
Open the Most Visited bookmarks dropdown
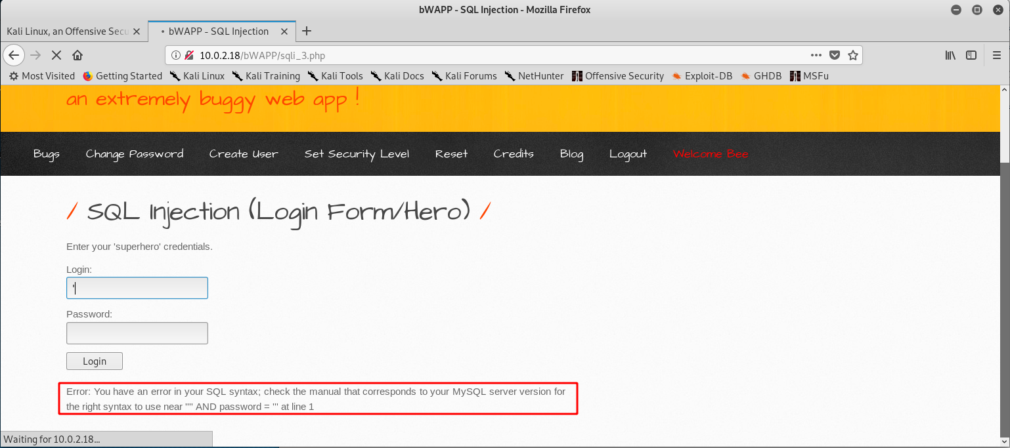pos(41,75)
